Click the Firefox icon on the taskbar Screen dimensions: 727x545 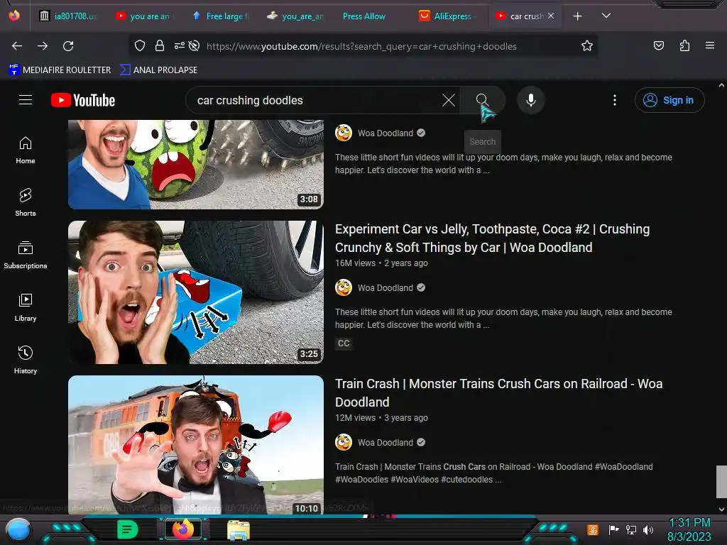tap(183, 529)
